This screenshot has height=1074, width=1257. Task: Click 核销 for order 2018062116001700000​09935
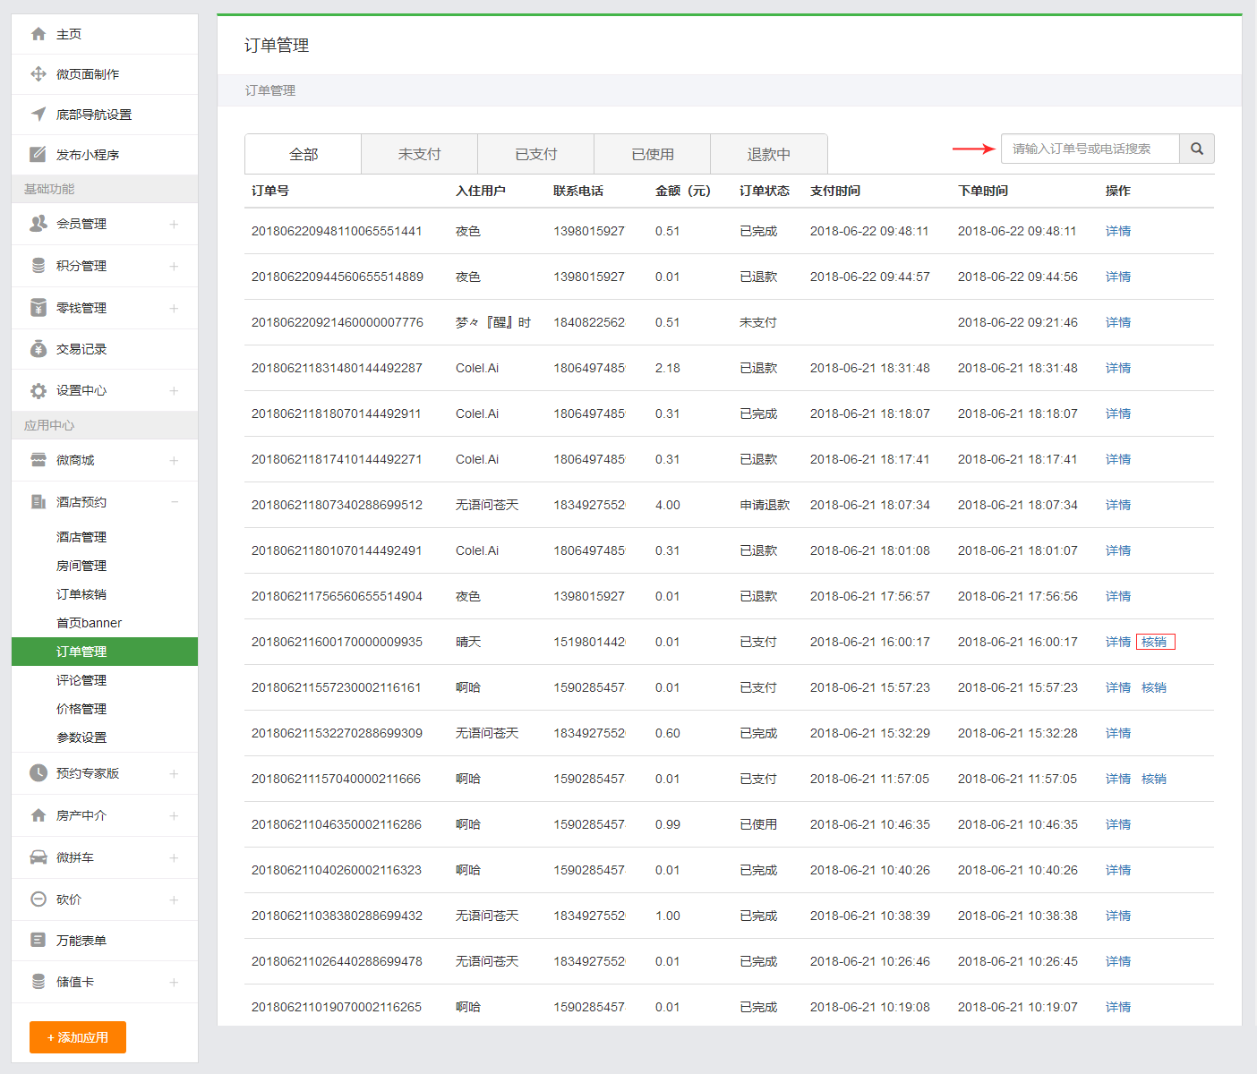click(x=1154, y=642)
